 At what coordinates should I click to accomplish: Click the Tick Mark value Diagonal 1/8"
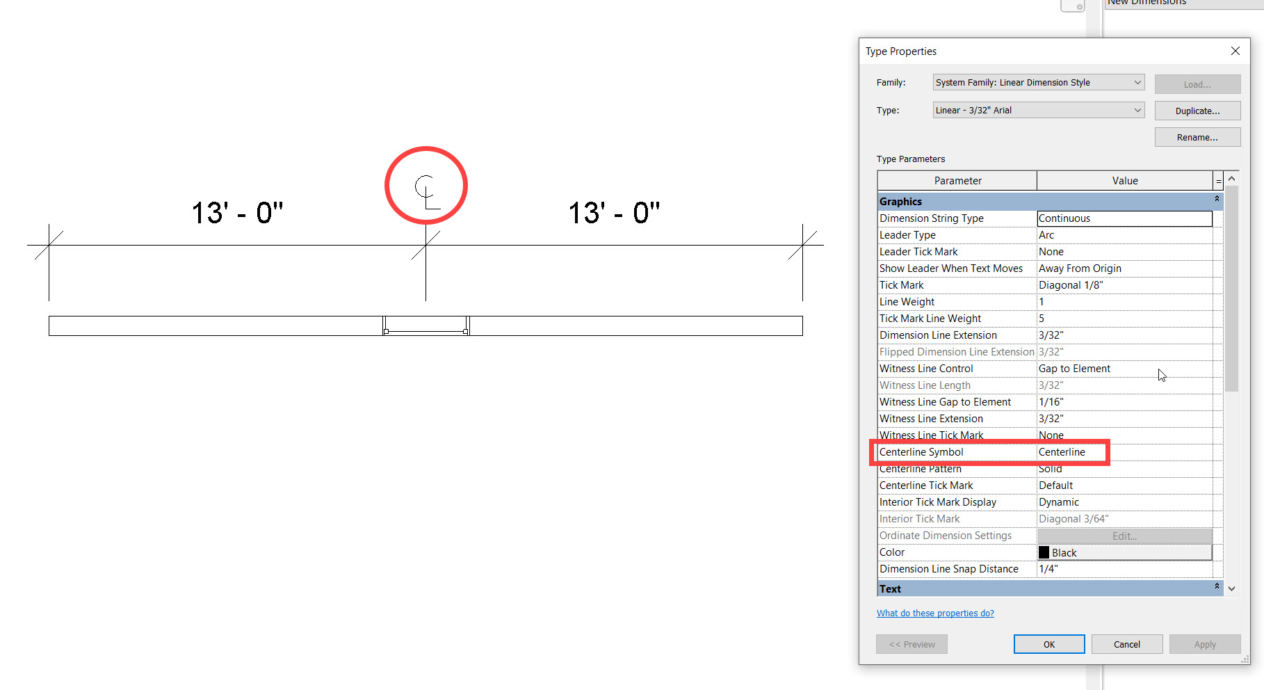(x=1124, y=284)
